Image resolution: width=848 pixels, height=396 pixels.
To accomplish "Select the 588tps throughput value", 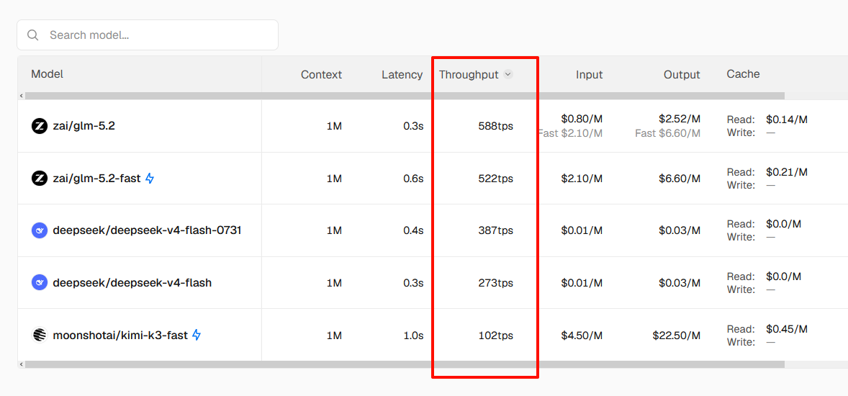I will 496,126.
